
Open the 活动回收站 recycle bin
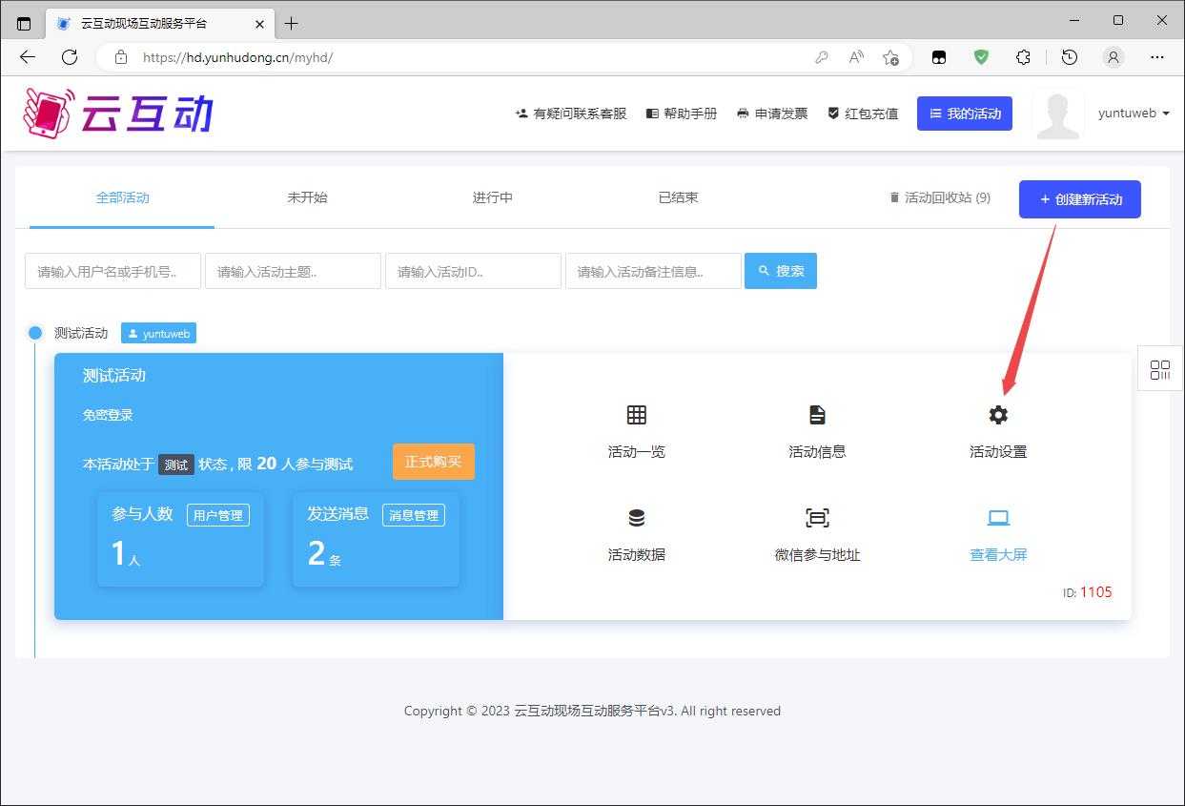[x=939, y=197]
